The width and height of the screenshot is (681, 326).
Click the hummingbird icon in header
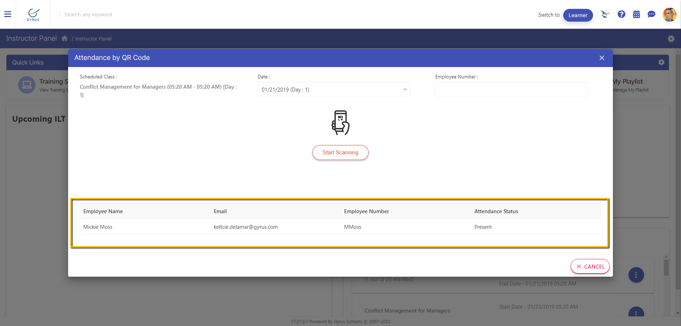tap(605, 14)
